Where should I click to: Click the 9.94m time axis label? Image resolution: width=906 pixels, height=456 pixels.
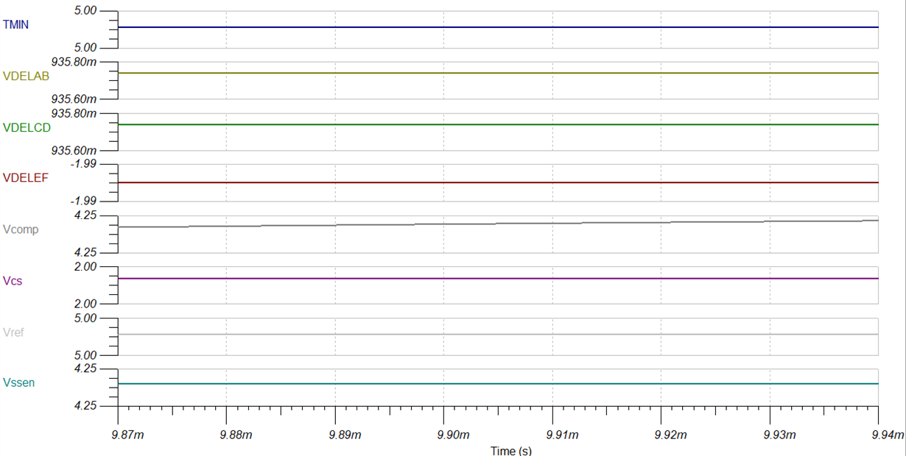pos(888,435)
